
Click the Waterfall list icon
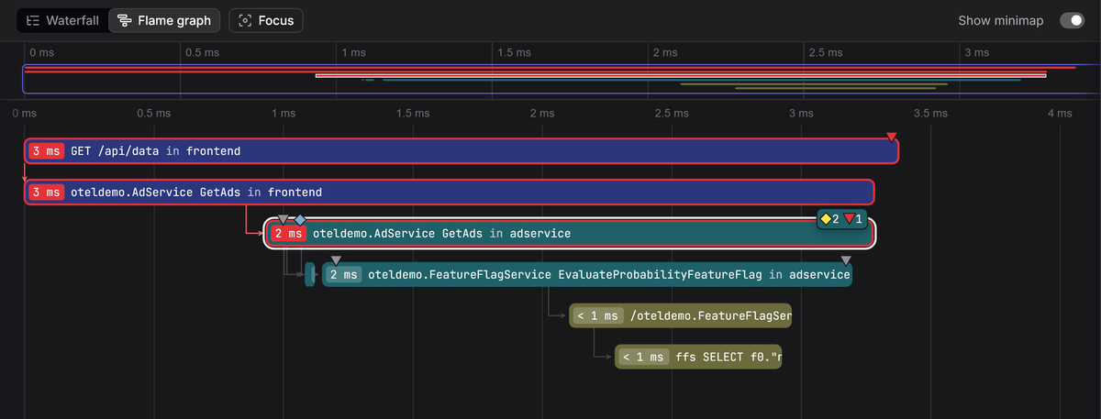click(x=33, y=20)
